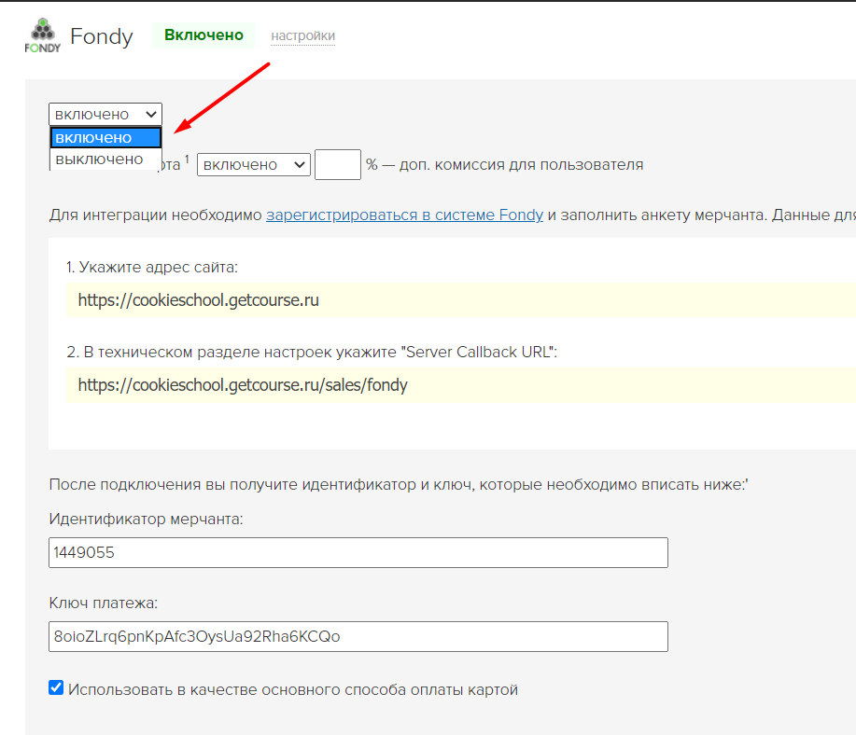Image resolution: width=856 pixels, height=735 pixels.
Task: Click the additional commission percent field
Action: point(338,165)
